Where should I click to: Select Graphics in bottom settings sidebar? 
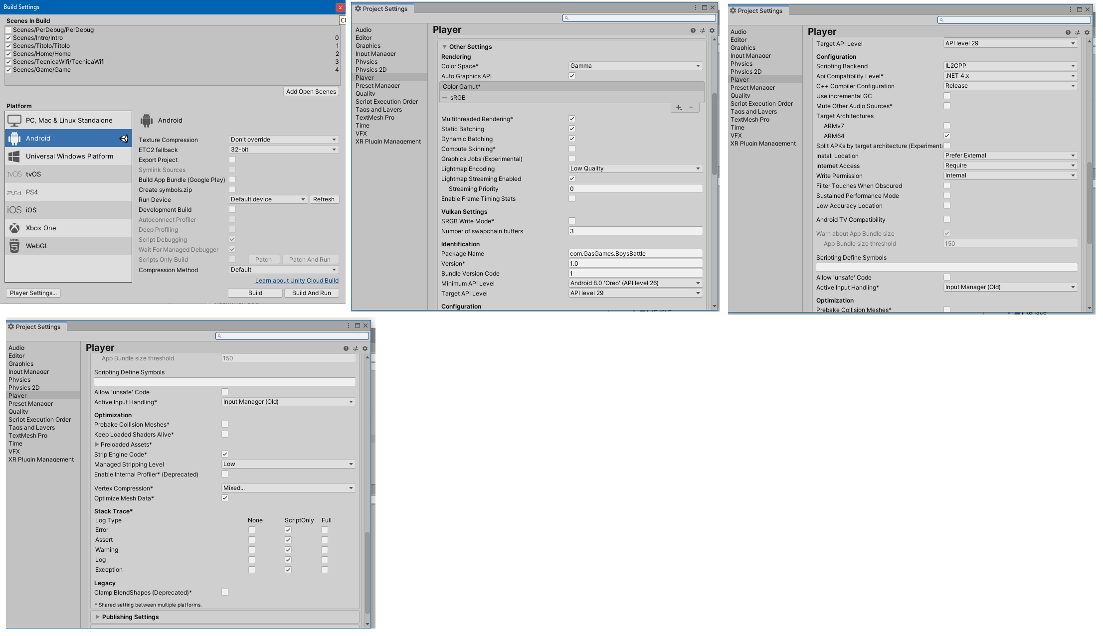pyautogui.click(x=21, y=364)
